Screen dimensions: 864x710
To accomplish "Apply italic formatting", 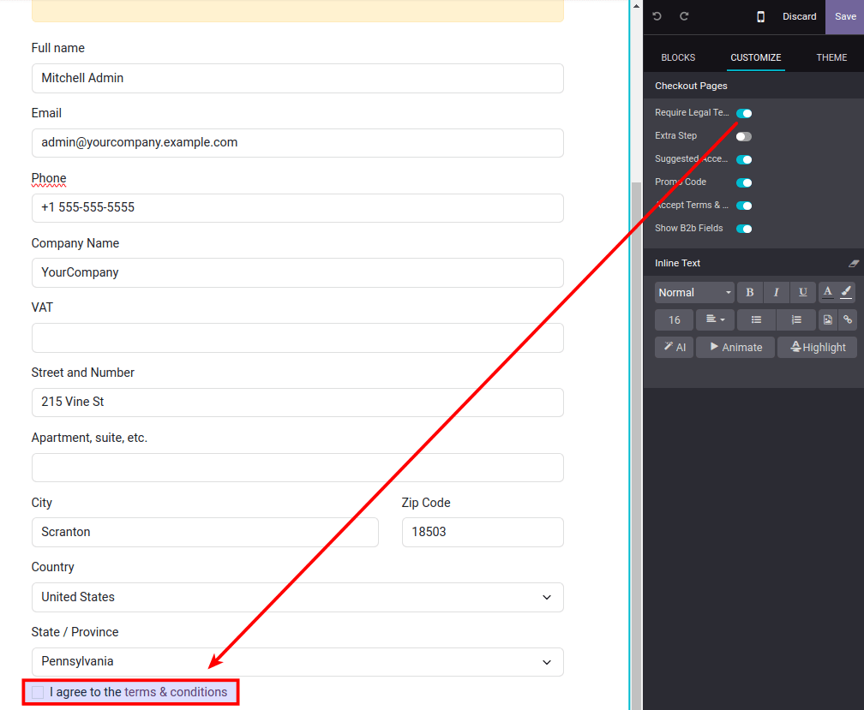I will point(777,292).
